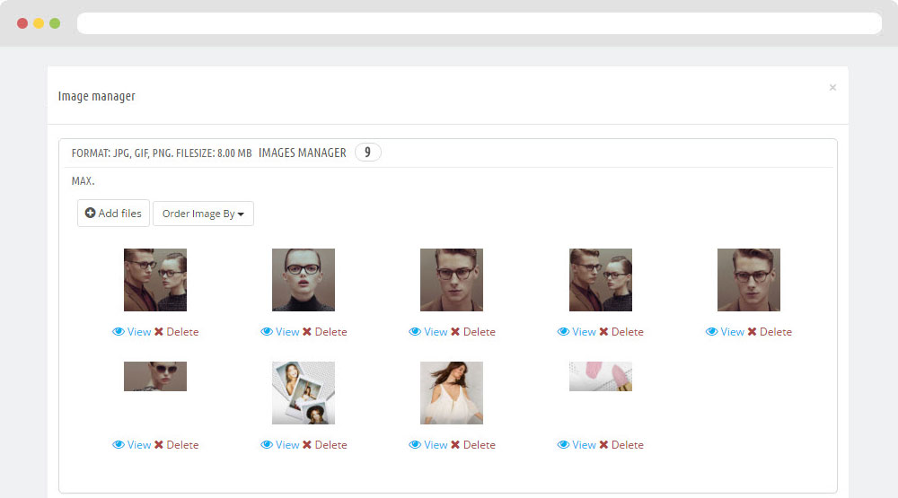View the white dress woman image
This screenshot has height=498, width=898.
coord(428,445)
